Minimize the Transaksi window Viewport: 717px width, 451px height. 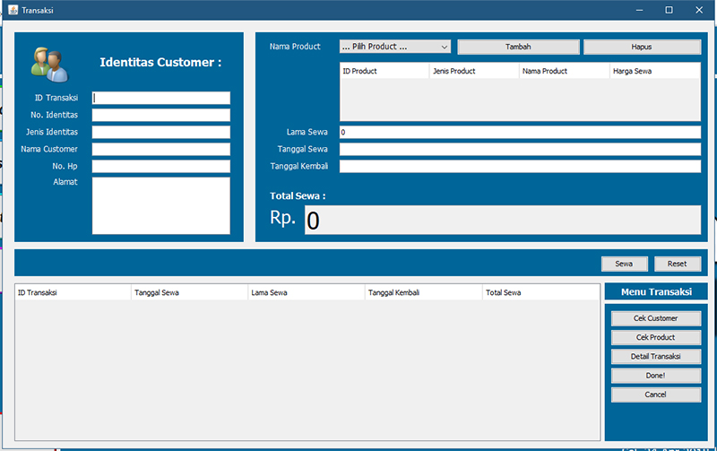(639, 10)
